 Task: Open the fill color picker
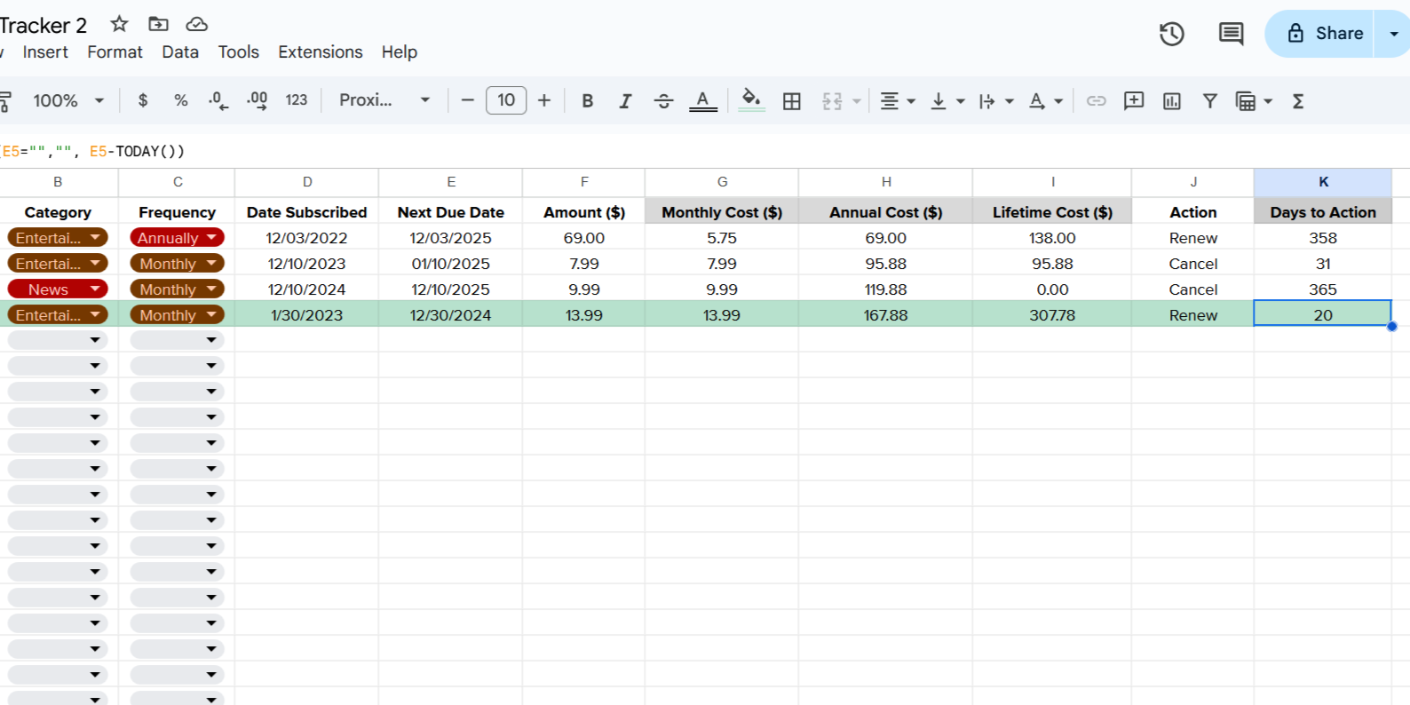tap(751, 100)
